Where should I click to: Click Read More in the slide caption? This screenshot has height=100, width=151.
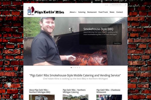tap(117, 43)
